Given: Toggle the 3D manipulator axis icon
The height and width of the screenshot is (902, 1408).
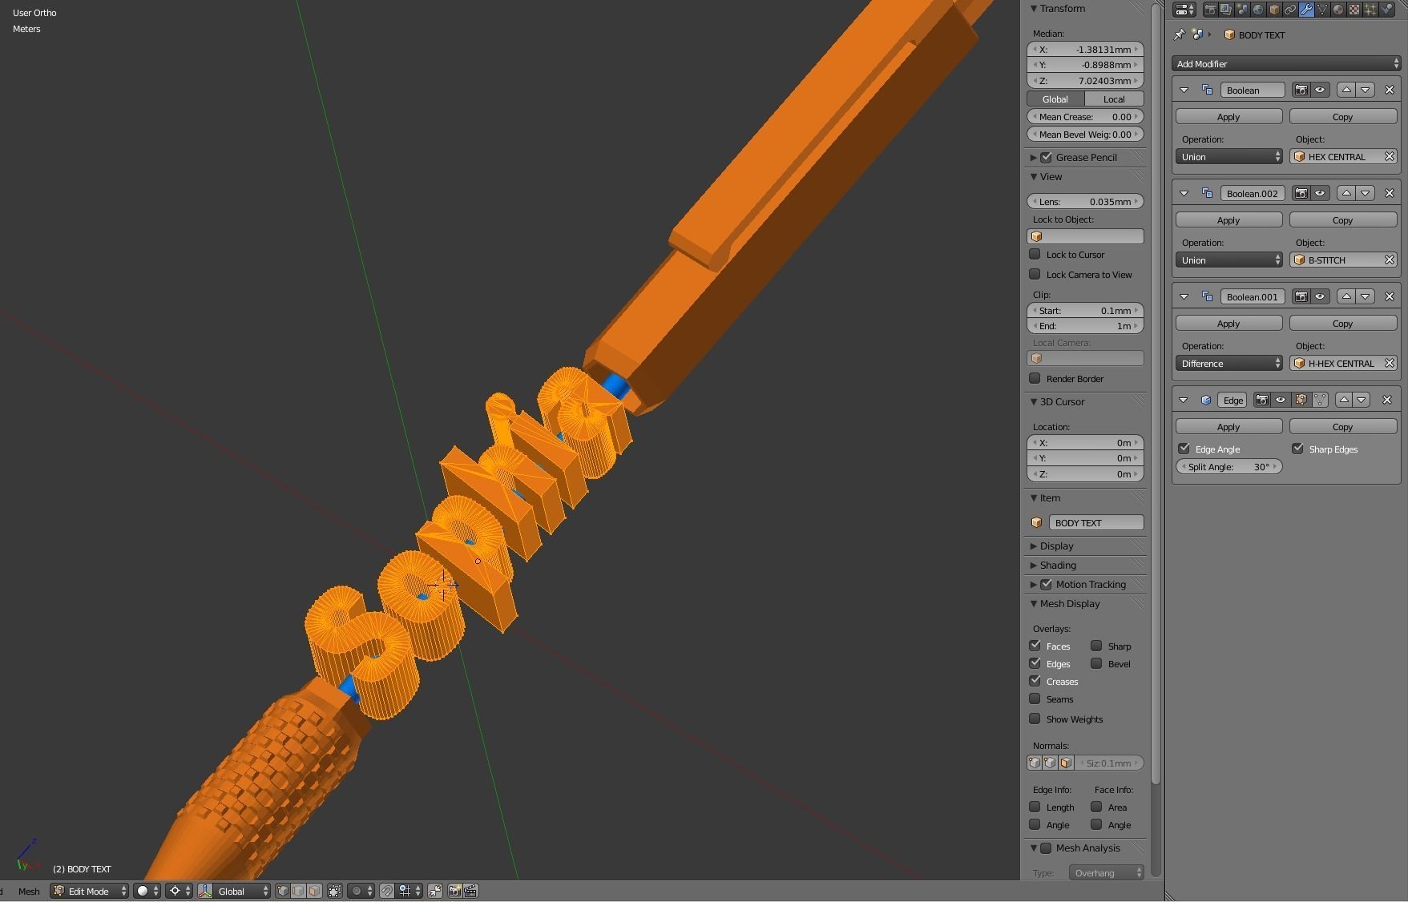Looking at the screenshot, I should click(x=205, y=891).
